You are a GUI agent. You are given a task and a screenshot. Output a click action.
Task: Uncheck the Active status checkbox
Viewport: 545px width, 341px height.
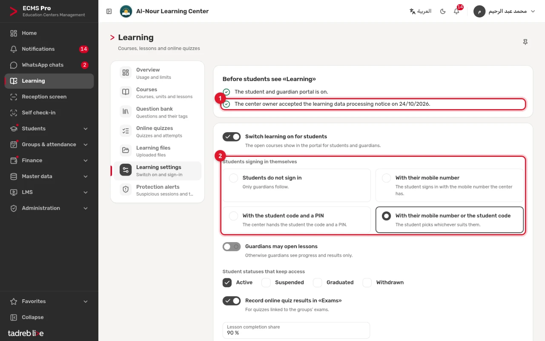(227, 283)
